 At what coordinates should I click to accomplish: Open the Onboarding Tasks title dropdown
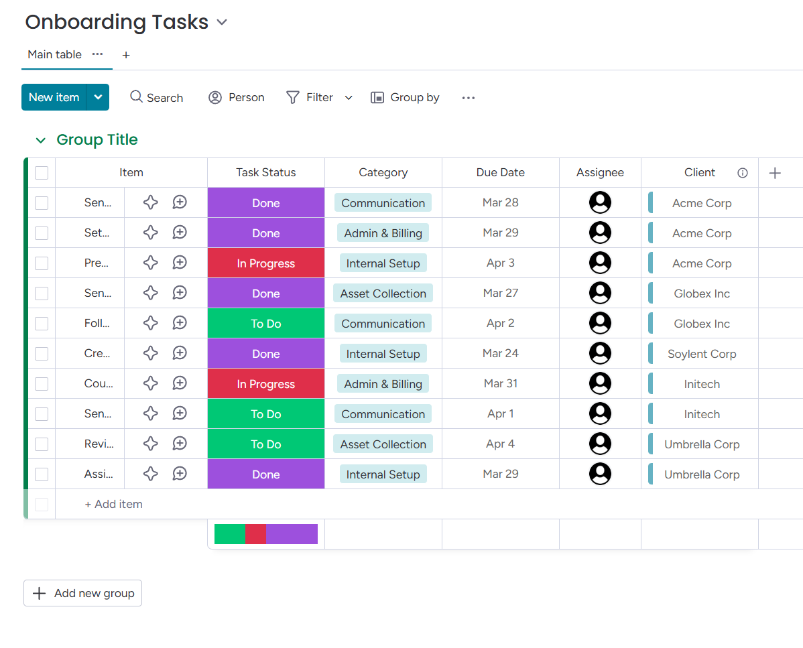(222, 22)
